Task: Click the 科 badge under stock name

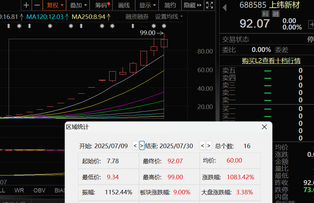Action: pos(265,13)
